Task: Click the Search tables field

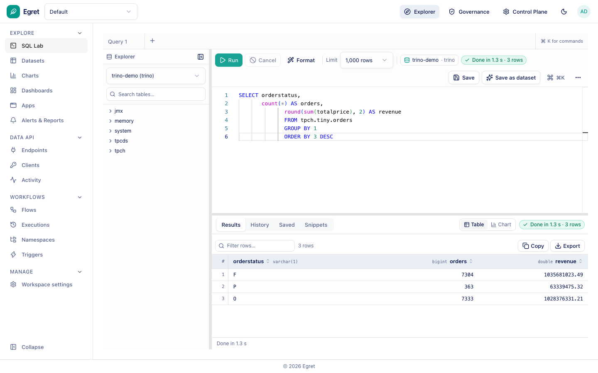Action: tap(156, 94)
